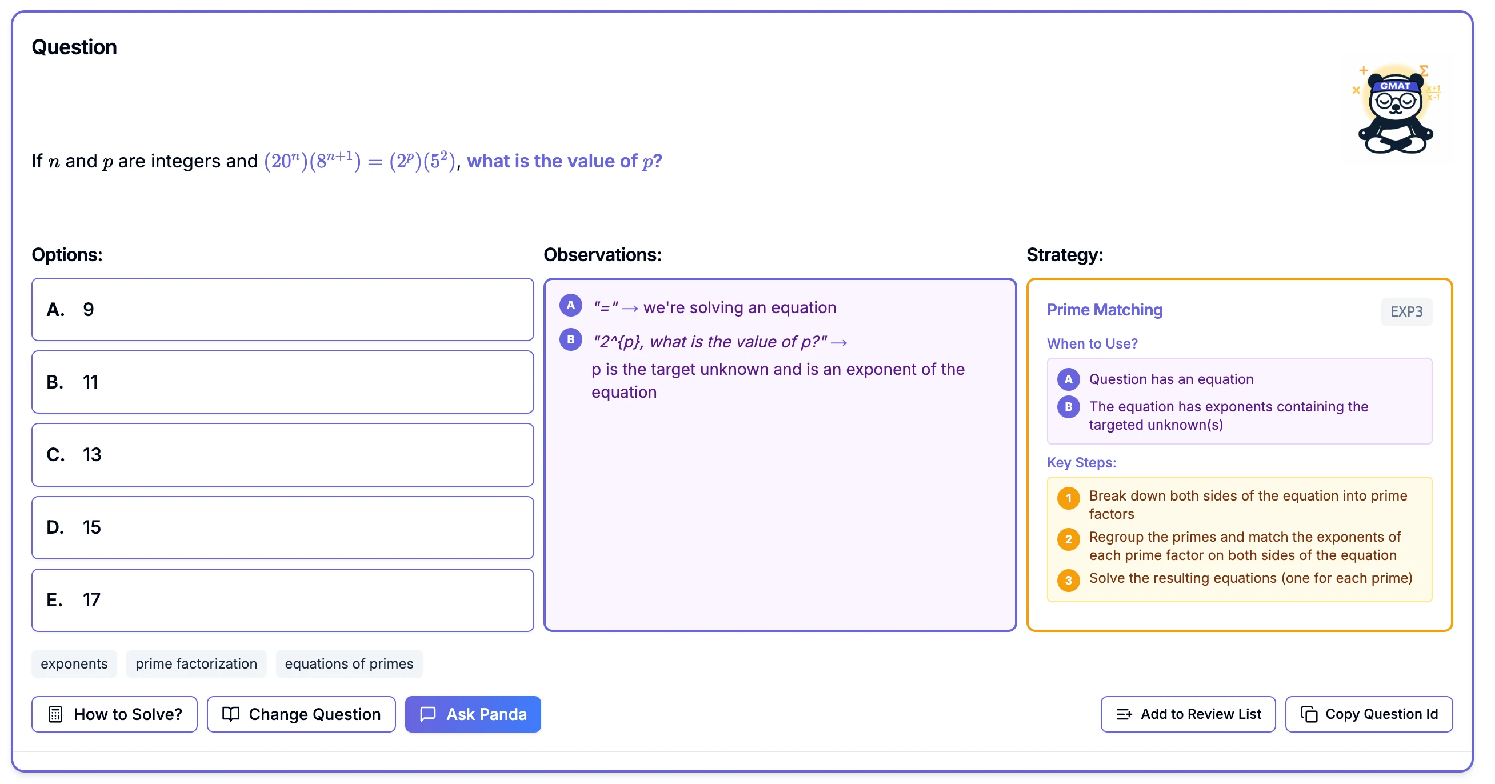This screenshot has width=1495, height=784.
Task: Click the chat bubble icon on Ask Panda
Action: point(427,714)
